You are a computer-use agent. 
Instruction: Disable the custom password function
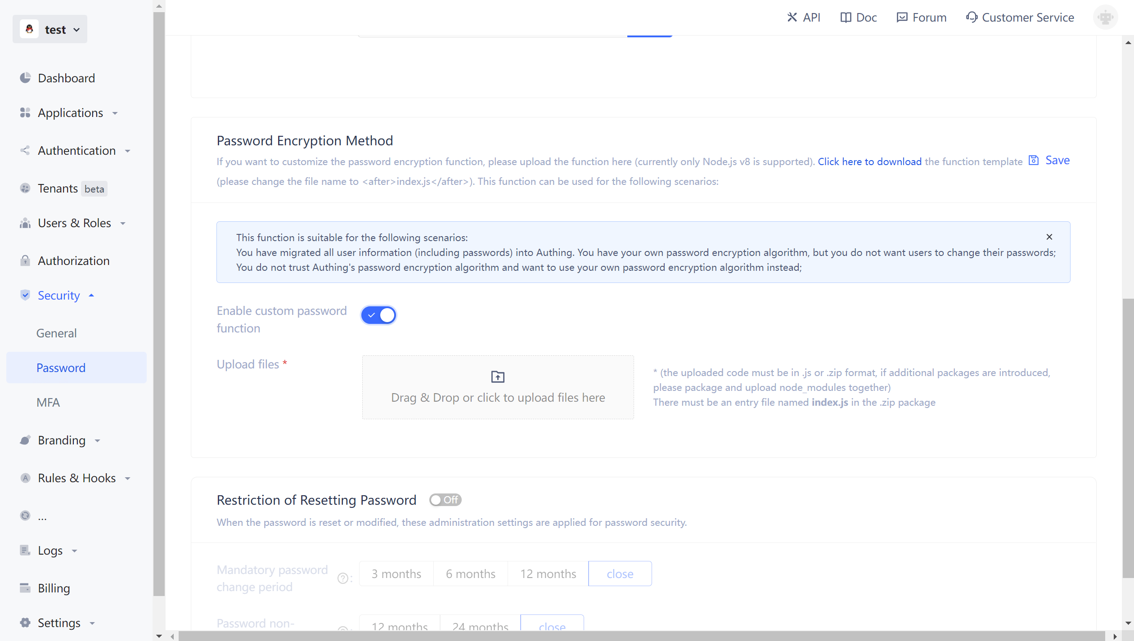click(378, 315)
